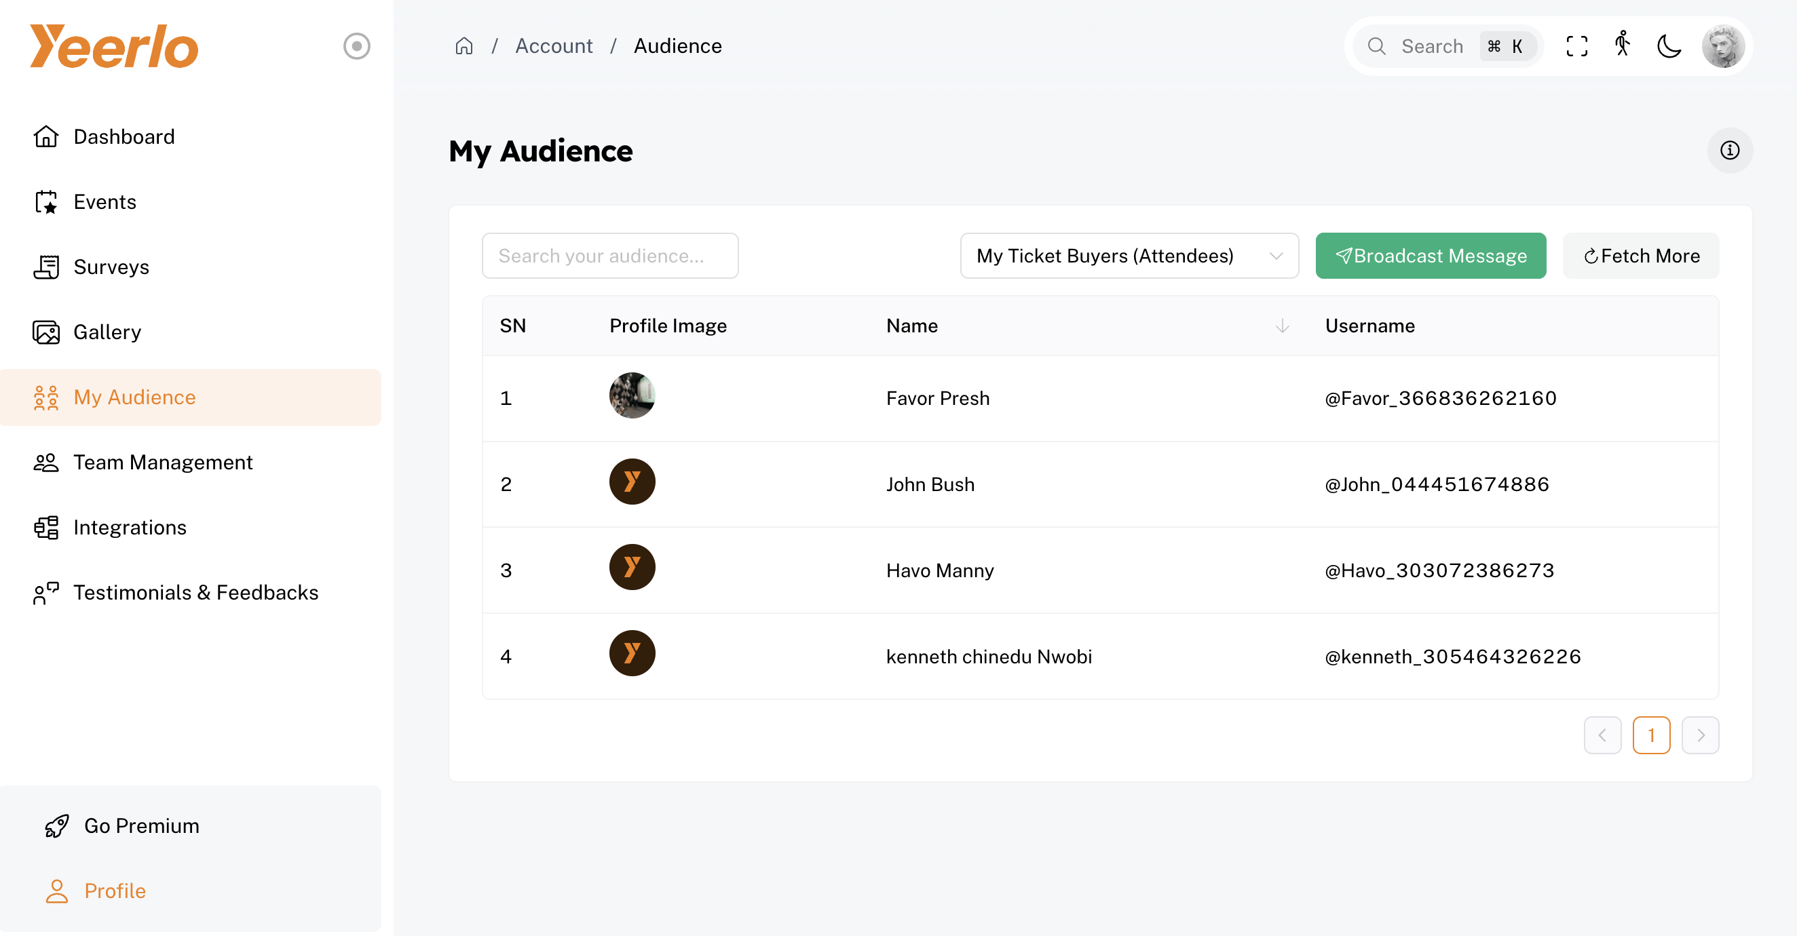Sort table by Name column arrow
This screenshot has width=1797, height=936.
click(1281, 326)
